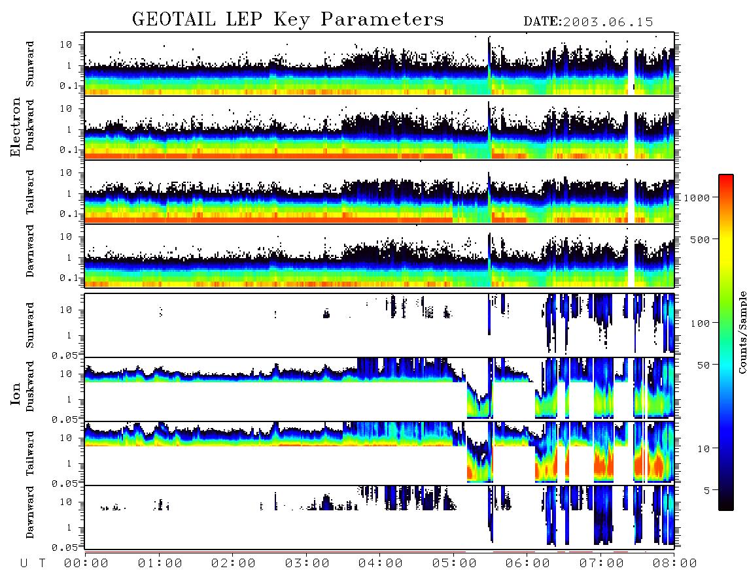Click the Ion "Dawnward" panel label

tap(30, 512)
